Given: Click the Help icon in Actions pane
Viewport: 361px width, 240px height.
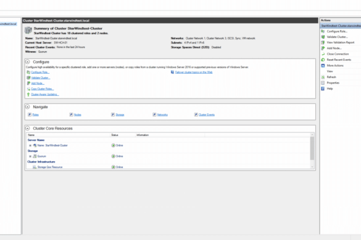Looking at the screenshot, I should pos(323,89).
